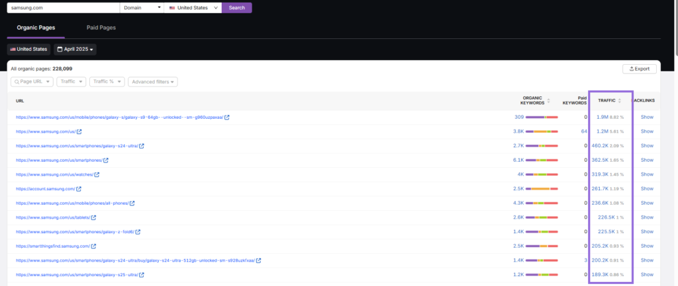Click organic keywords value 3.8K
678x286 pixels.
point(518,131)
